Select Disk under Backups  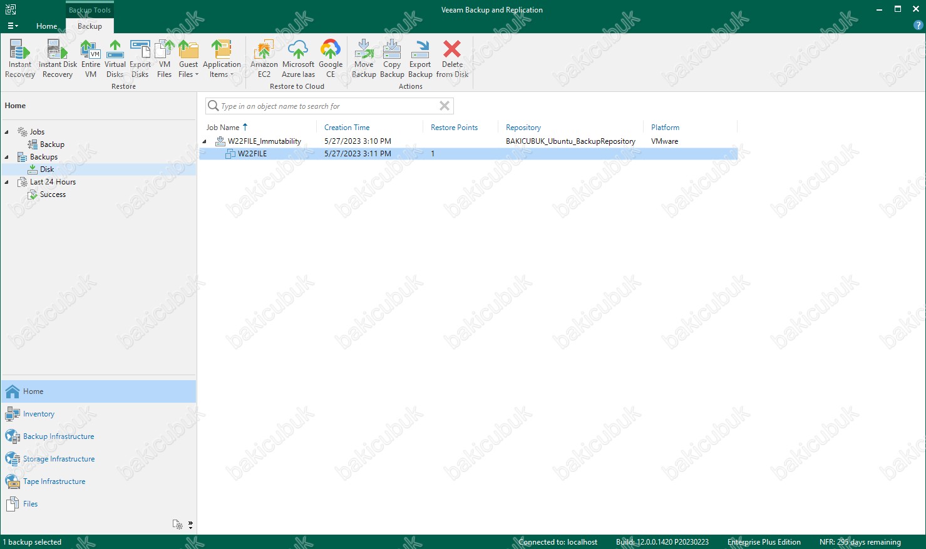(x=47, y=169)
